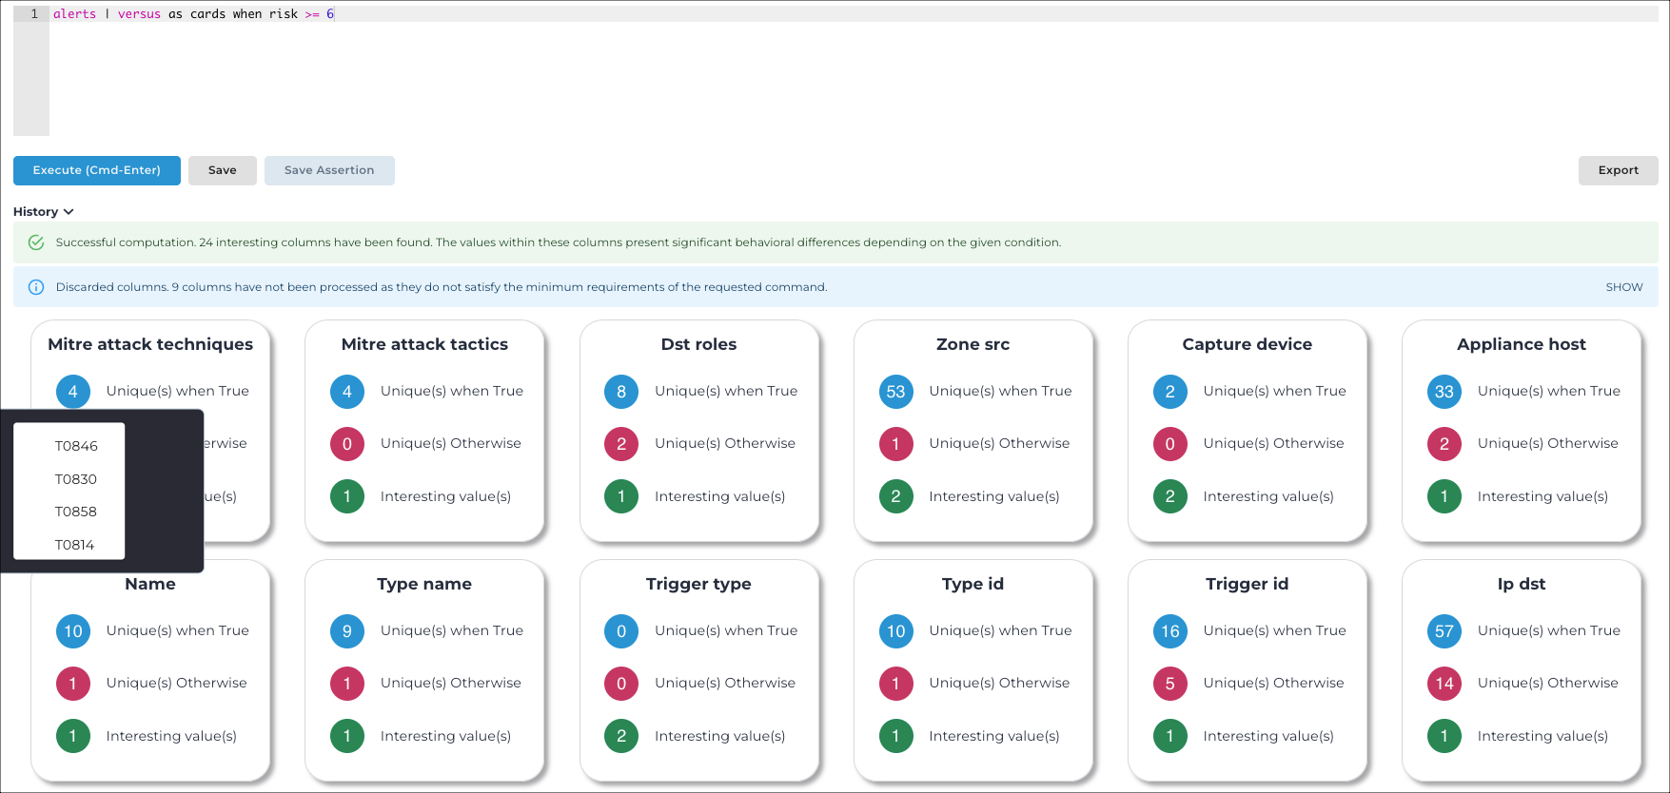Click the blue 10 badge in Name card
The height and width of the screenshot is (793, 1670).
click(73, 631)
